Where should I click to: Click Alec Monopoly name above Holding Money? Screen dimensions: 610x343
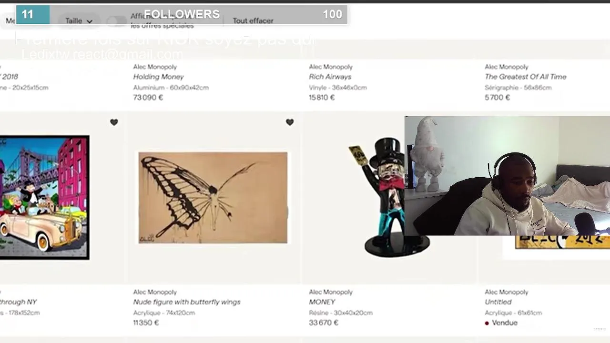[x=155, y=67]
